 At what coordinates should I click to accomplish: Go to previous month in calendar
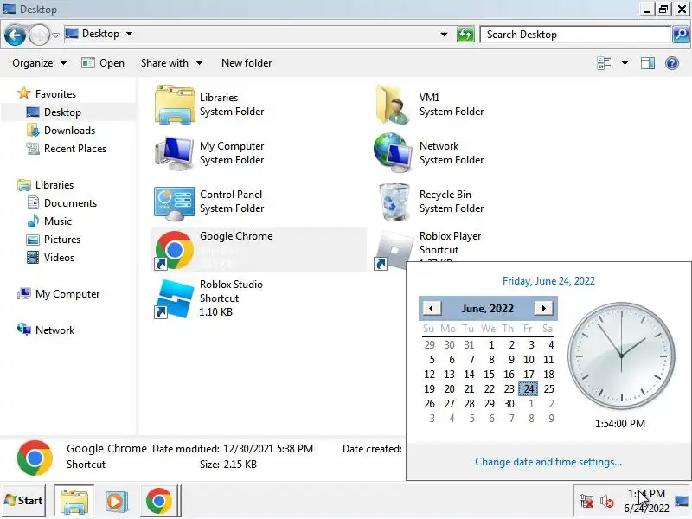(x=431, y=308)
